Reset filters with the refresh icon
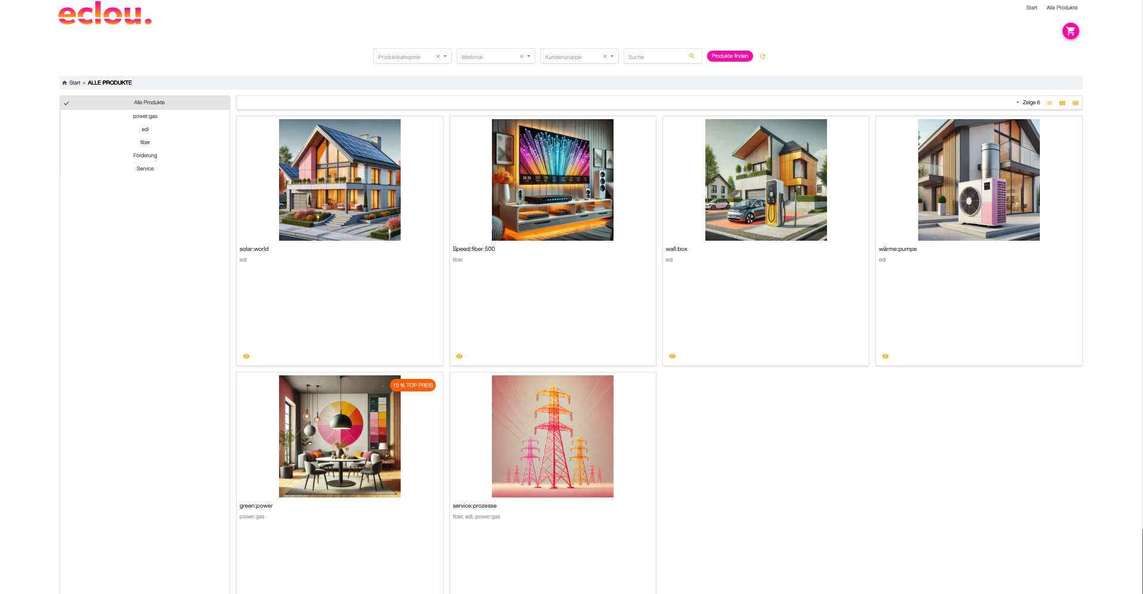Screen dimensions: 1143x594 pos(762,57)
